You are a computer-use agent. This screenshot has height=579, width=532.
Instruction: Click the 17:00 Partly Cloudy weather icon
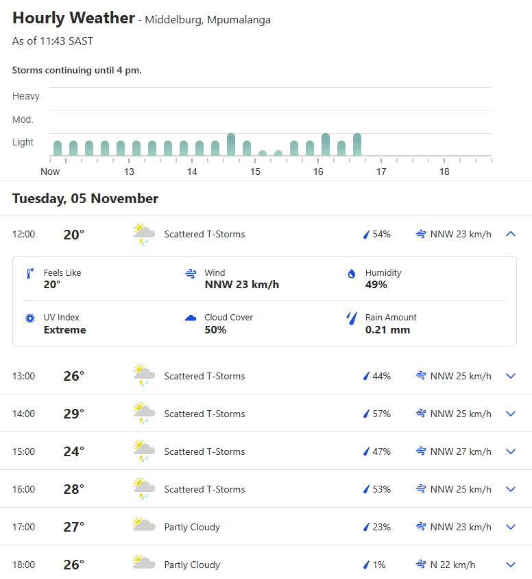[x=144, y=524]
